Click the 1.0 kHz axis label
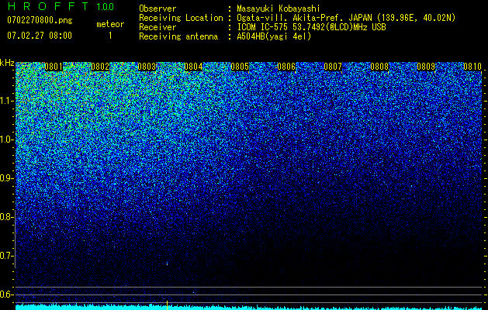The height and width of the screenshot is (310, 488). coord(7,140)
